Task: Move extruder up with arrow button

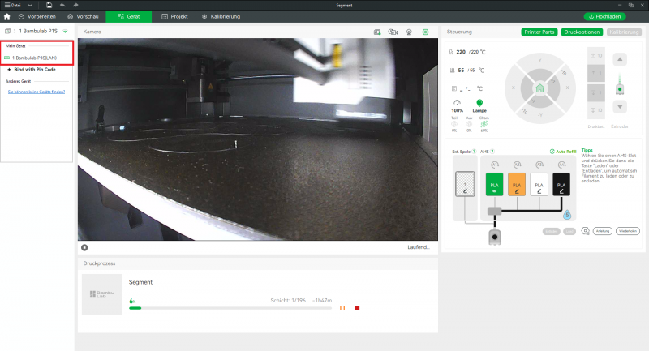Action: (620, 59)
